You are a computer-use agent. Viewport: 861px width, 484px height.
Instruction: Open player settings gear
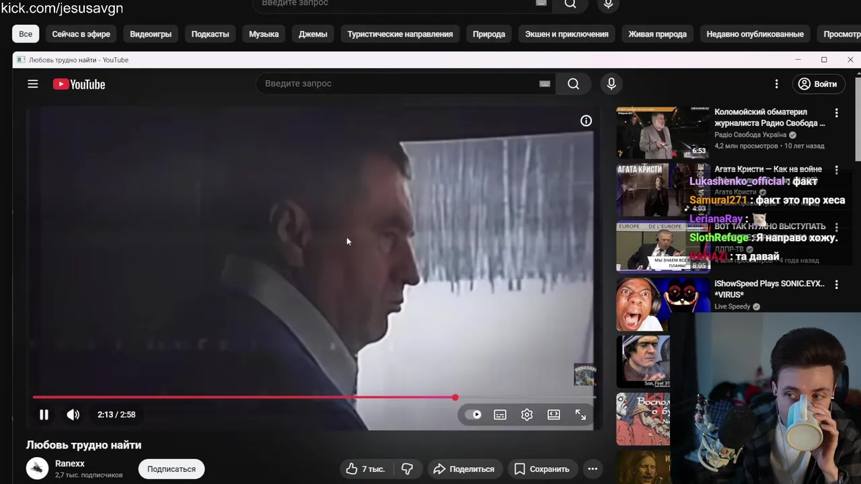(527, 415)
